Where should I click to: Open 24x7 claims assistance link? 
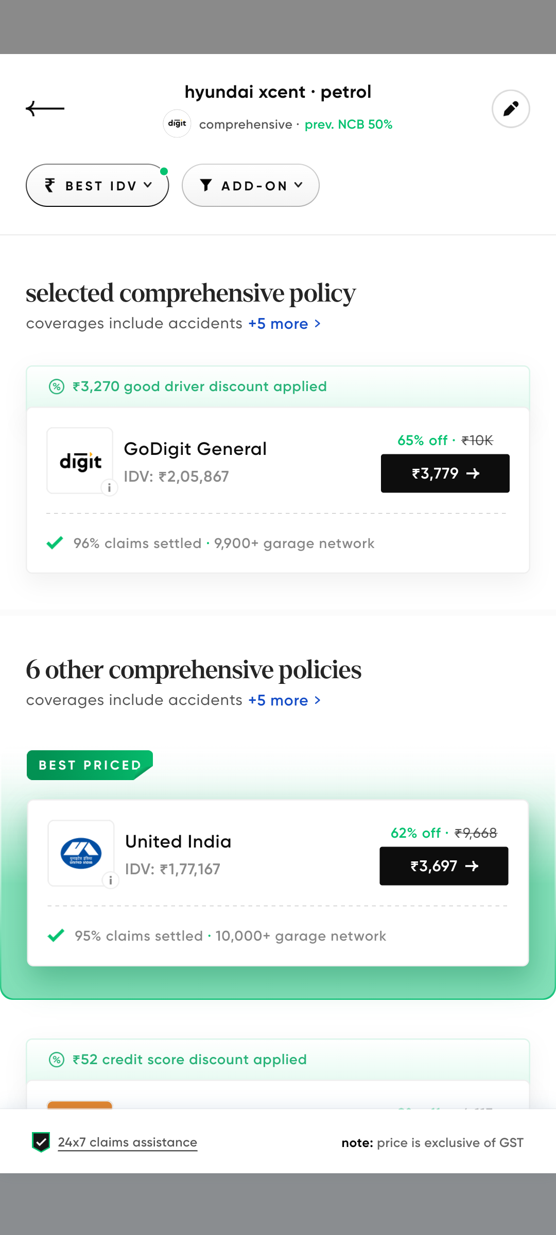coord(128,1142)
